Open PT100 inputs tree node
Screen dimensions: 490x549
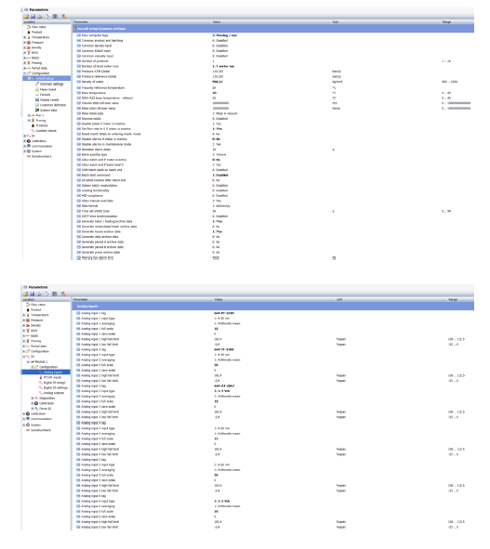point(52,377)
